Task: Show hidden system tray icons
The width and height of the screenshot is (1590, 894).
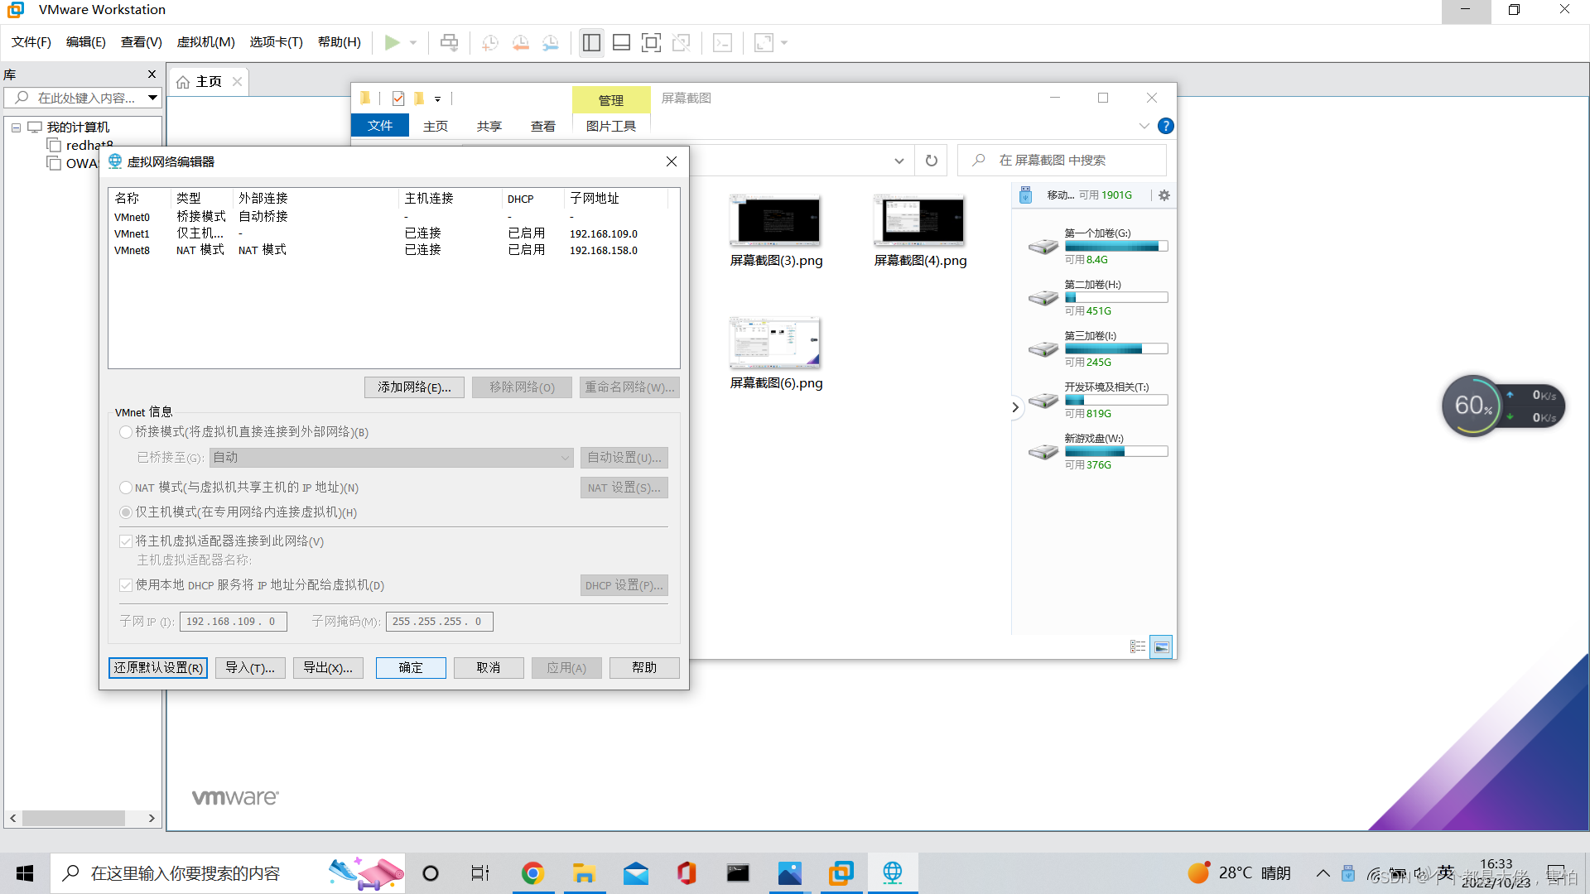Action: click(x=1323, y=873)
